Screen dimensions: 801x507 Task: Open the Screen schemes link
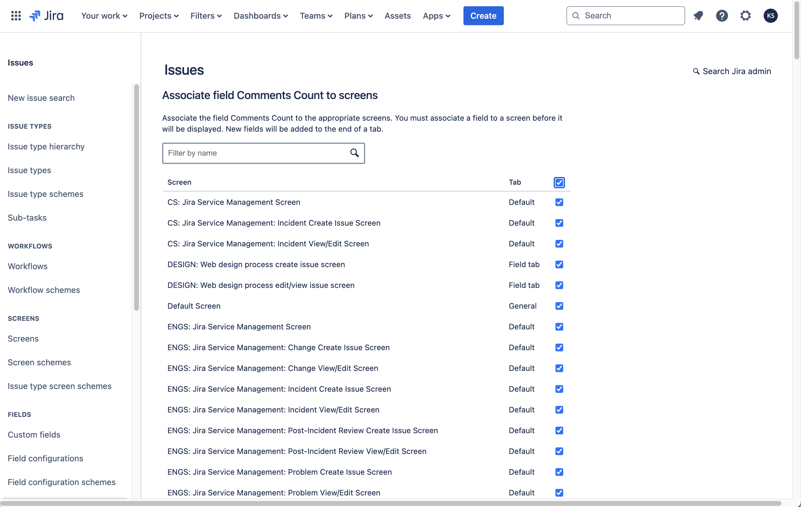point(39,362)
